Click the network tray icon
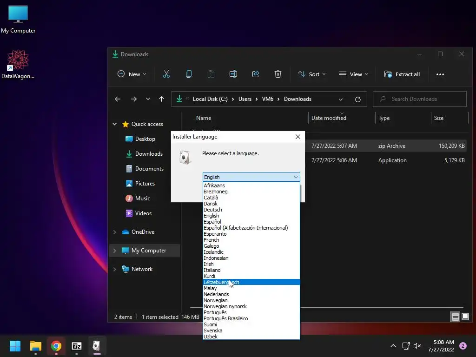Image resolution: width=476 pixels, height=357 pixels. [x=406, y=346]
